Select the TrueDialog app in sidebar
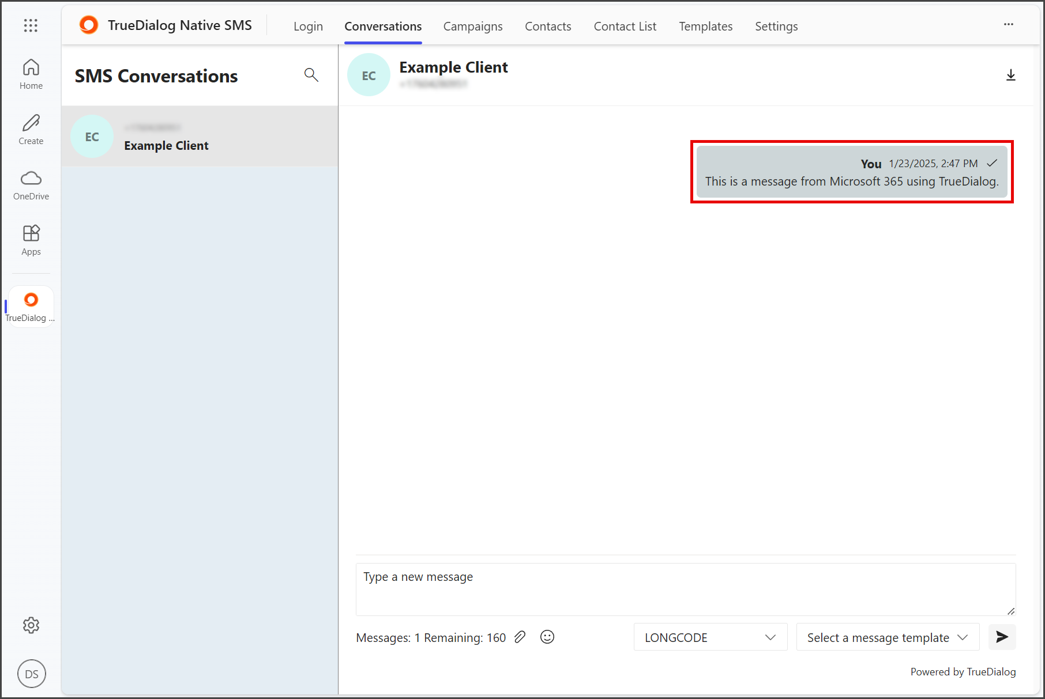 [30, 307]
